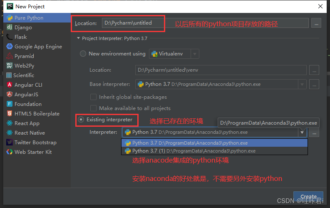The image size is (330, 208).
Task: Enable Make available to all projects
Action: click(x=93, y=108)
